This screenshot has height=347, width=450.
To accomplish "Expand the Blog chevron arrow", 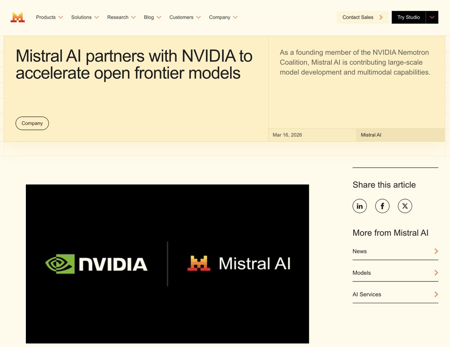I will point(159,17).
